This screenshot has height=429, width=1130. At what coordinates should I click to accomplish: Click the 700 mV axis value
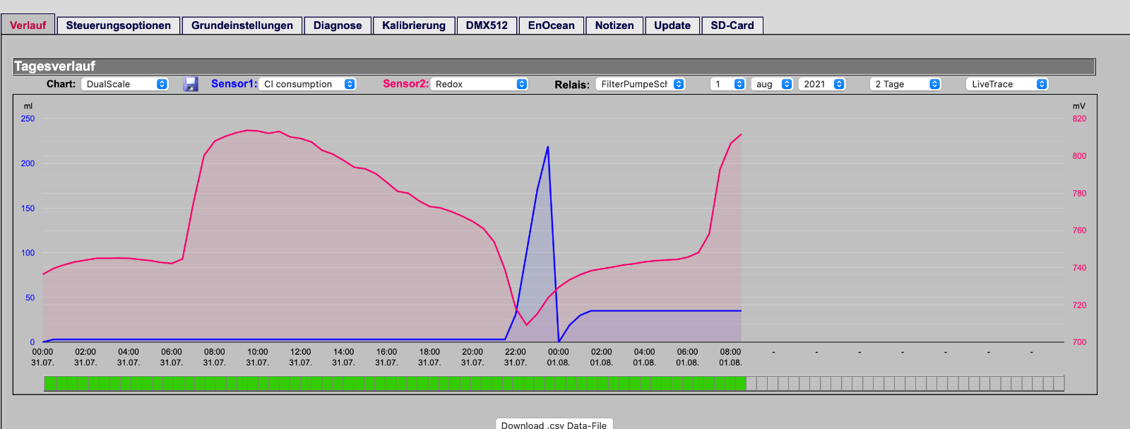(x=1079, y=342)
